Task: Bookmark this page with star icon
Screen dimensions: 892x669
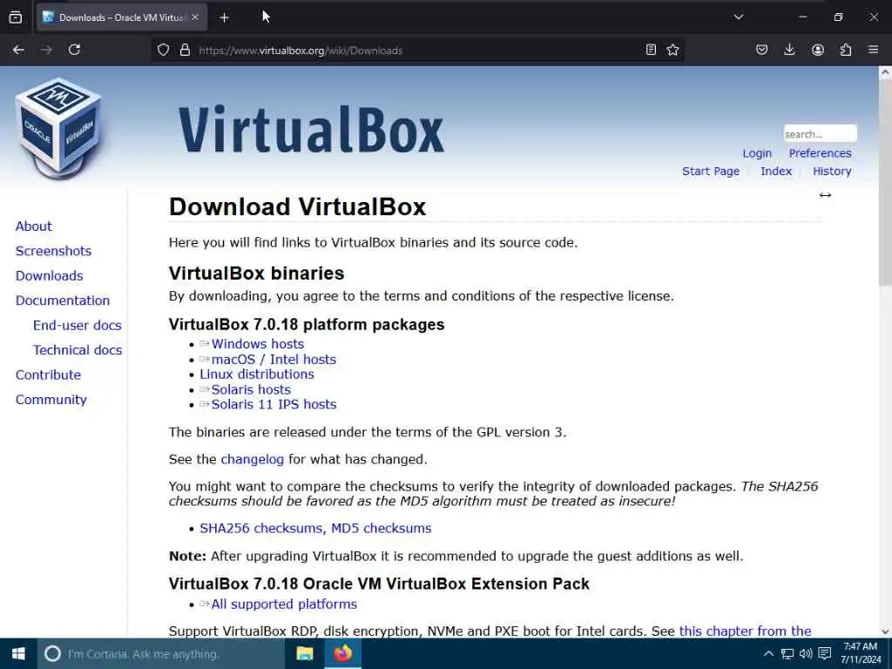Action: [673, 50]
